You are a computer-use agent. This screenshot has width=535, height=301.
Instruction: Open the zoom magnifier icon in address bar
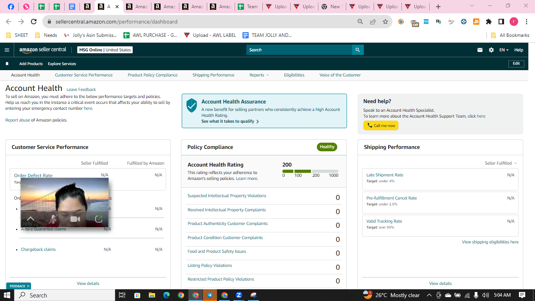tap(360, 22)
